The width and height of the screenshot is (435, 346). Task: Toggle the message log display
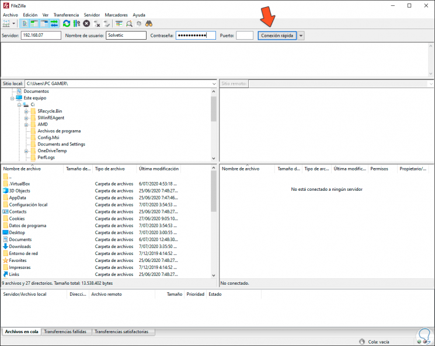tap(25, 23)
